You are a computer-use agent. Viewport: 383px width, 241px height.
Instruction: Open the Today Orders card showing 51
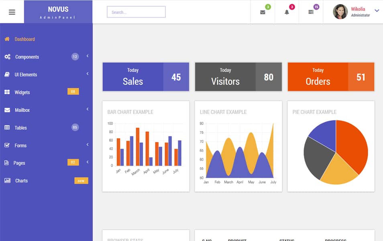pyautogui.click(x=330, y=77)
